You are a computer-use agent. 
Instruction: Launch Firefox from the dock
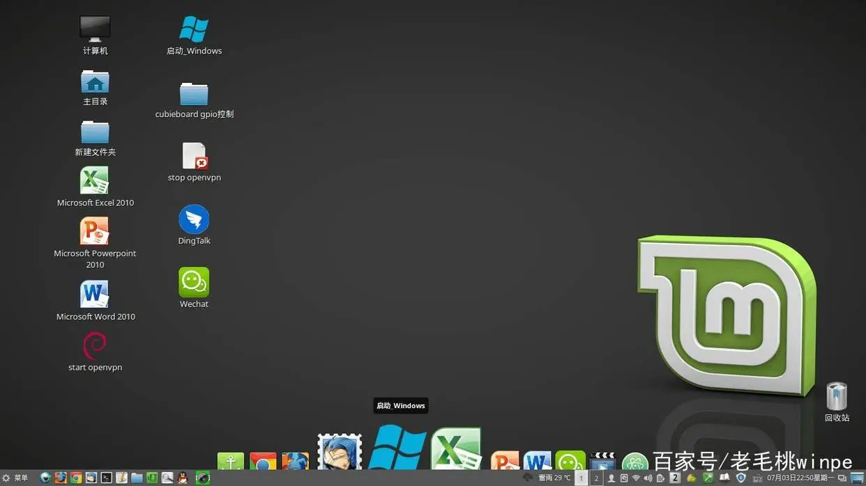[x=296, y=461]
